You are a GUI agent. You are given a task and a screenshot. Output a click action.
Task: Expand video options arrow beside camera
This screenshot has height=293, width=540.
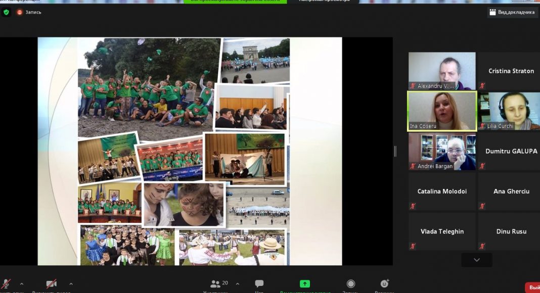(x=71, y=284)
